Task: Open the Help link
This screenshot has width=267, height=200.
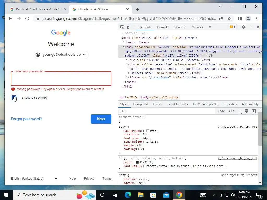Action: coord(72,179)
